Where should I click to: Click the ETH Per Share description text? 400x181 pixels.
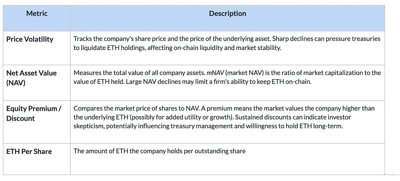coord(159,151)
